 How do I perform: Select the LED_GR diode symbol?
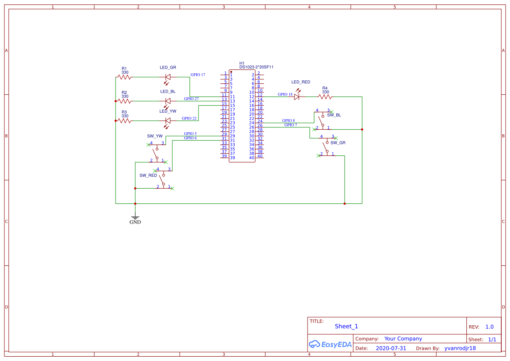[x=168, y=78]
